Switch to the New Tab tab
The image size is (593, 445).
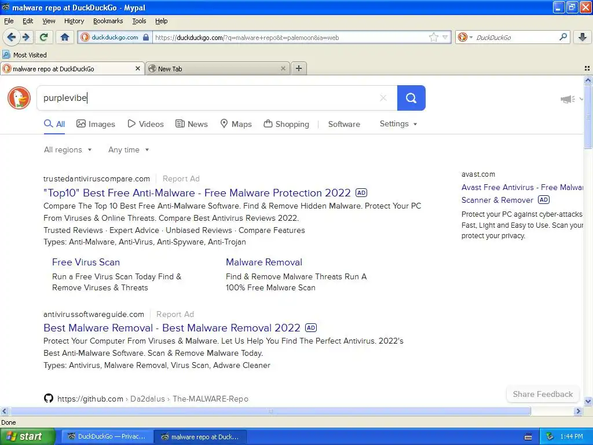click(218, 68)
